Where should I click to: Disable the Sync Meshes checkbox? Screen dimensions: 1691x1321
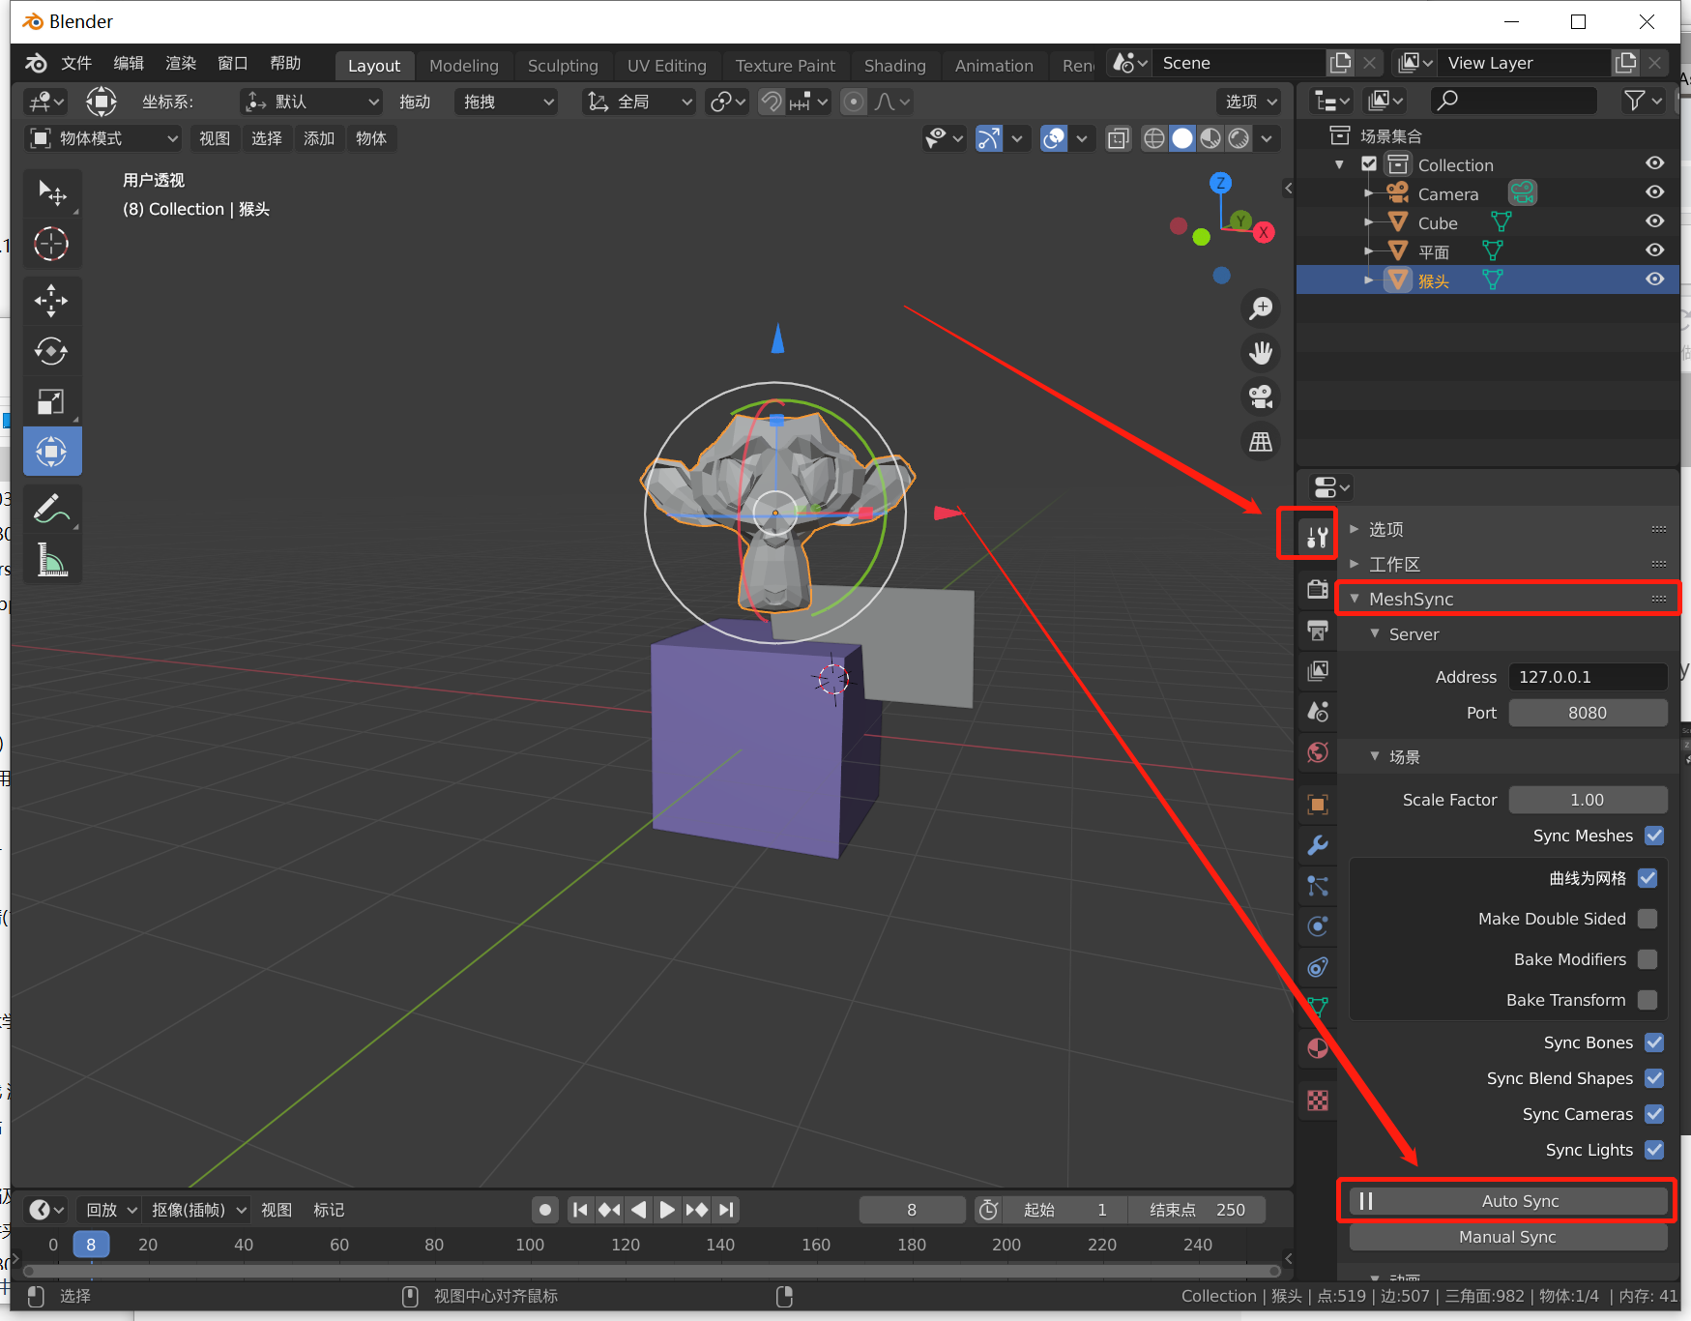coord(1653,836)
